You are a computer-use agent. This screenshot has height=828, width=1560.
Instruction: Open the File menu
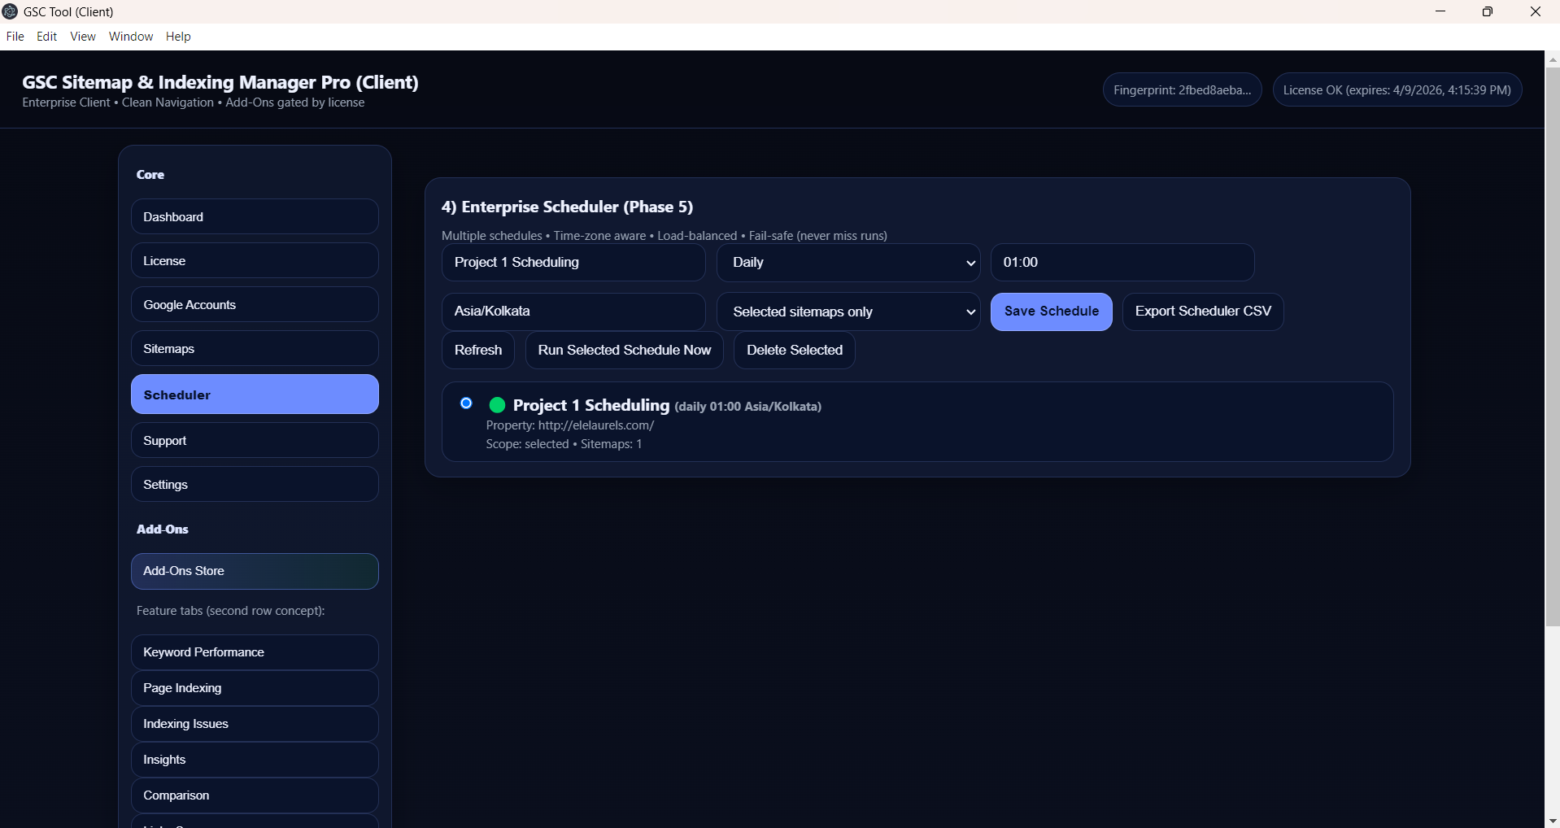15,37
